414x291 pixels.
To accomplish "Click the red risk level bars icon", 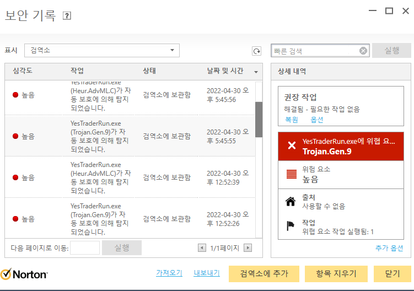I will (291, 174).
